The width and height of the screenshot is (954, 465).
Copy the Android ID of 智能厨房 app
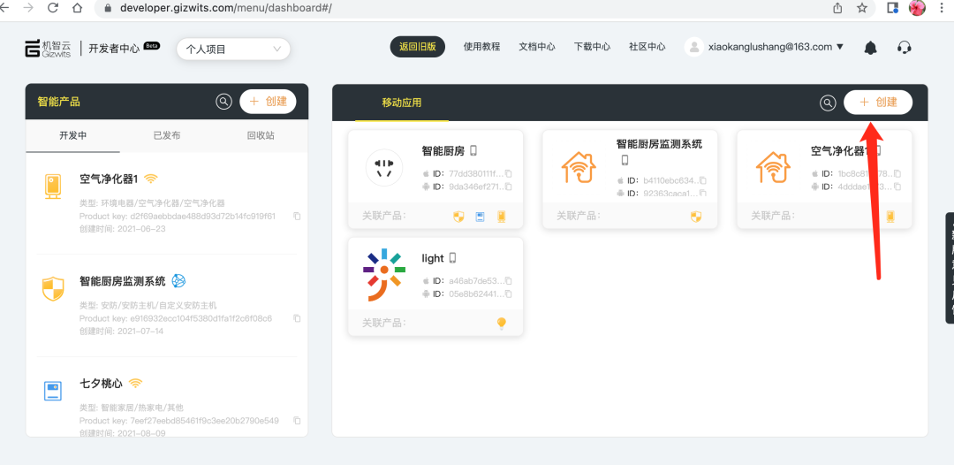pyautogui.click(x=508, y=187)
